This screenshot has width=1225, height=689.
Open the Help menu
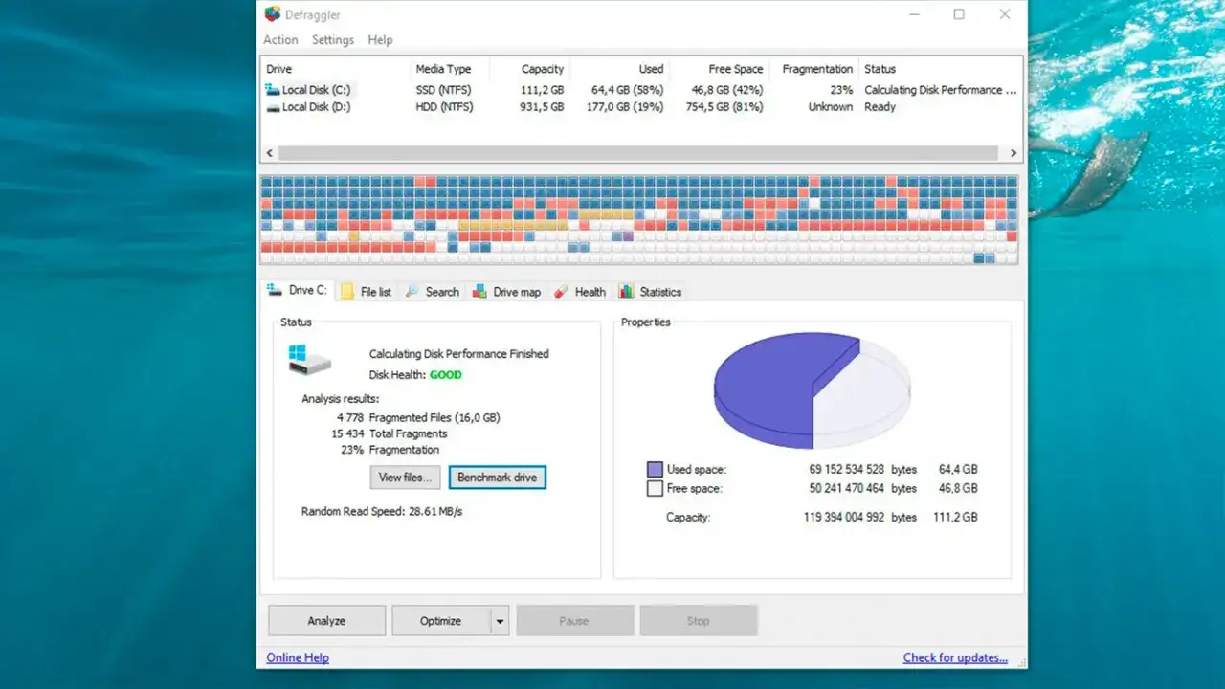(x=380, y=40)
